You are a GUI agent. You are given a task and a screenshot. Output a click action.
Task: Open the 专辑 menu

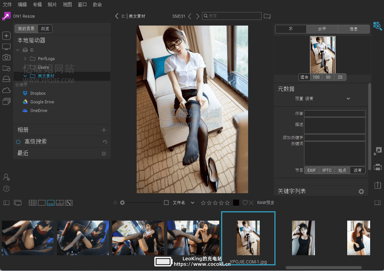point(37,5)
